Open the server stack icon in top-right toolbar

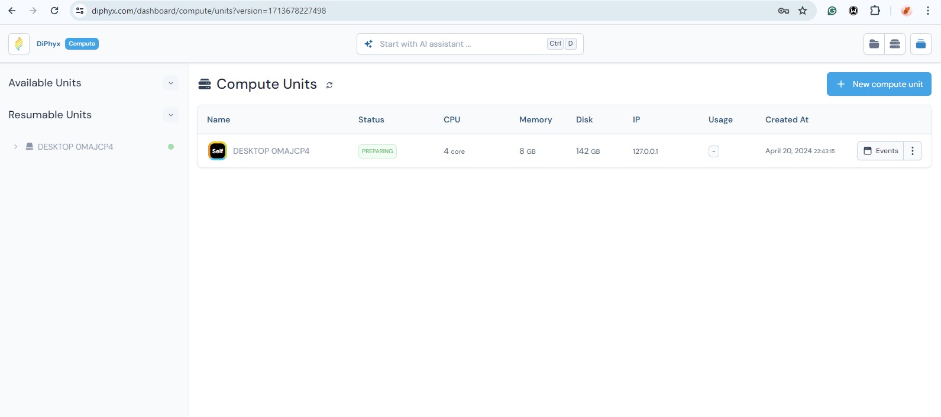point(895,44)
